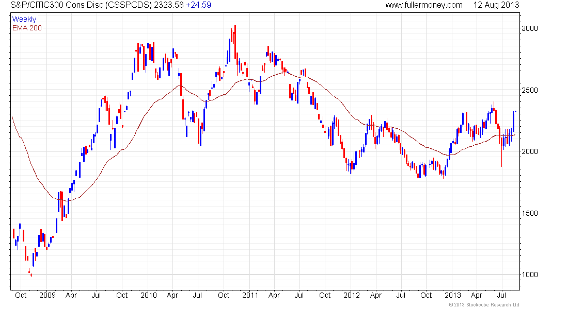This screenshot has width=568, height=309.
Task: Click the 2013 x-axis label
Action: coord(453,295)
